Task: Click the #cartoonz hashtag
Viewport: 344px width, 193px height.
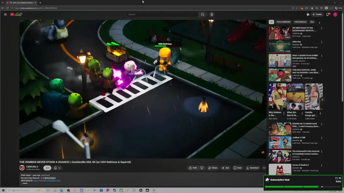Action: 45,175
